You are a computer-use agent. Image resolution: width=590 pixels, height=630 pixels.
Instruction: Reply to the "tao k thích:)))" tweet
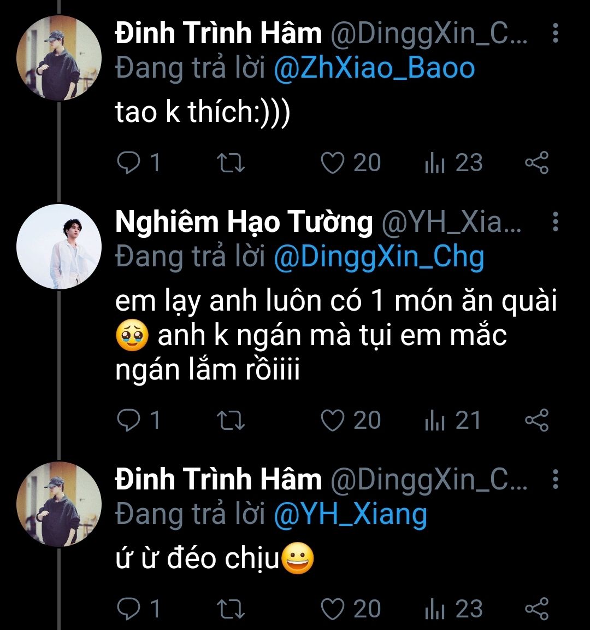click(x=129, y=163)
